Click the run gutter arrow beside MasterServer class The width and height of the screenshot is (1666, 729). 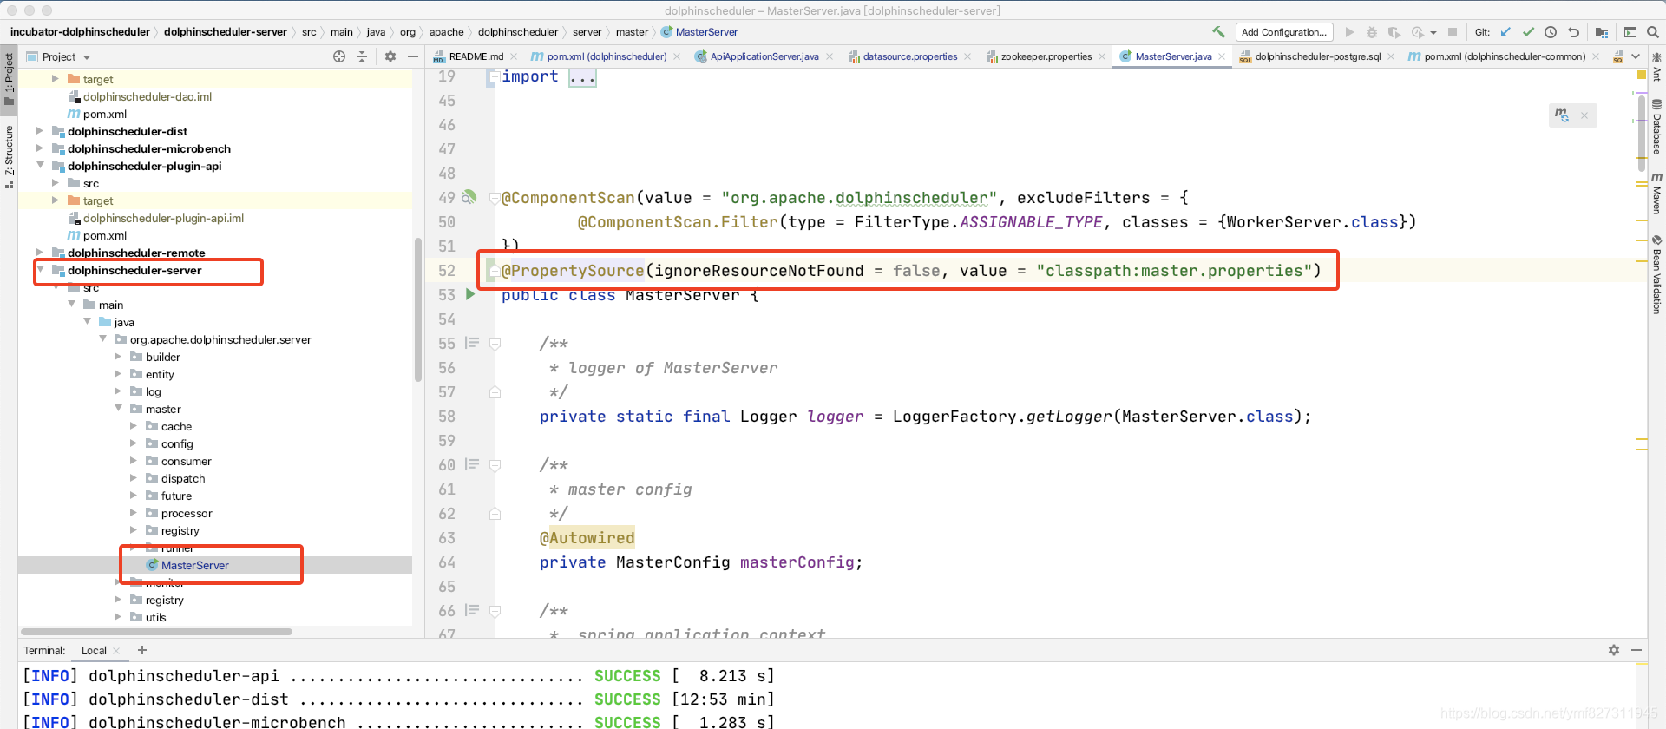tap(470, 294)
